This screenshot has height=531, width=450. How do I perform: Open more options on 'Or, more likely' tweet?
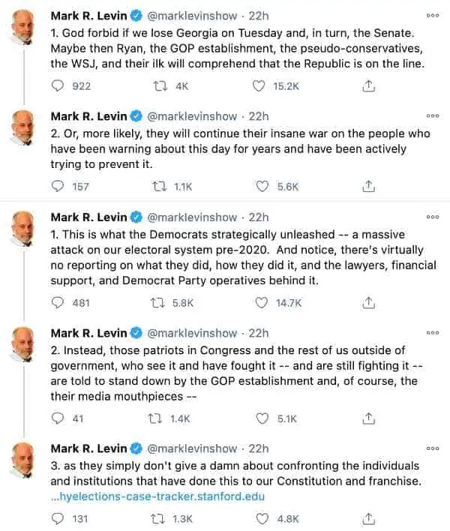433,115
